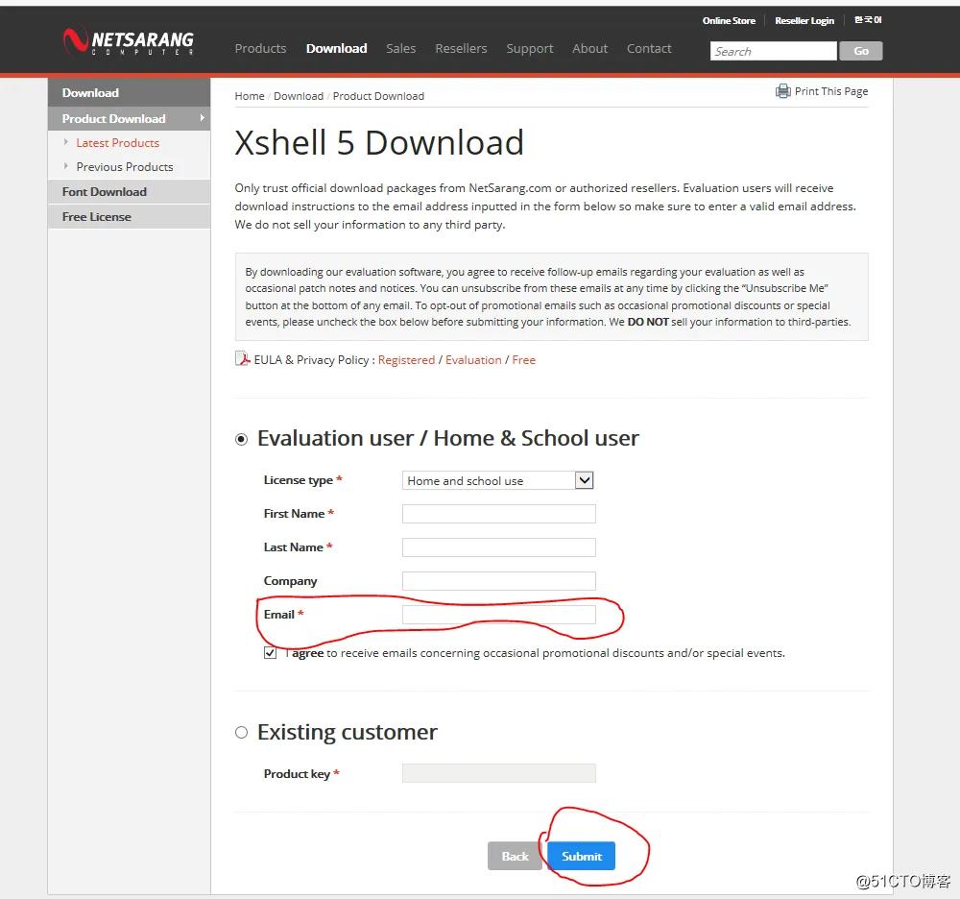Select the Existing customer radio button
Screen dimensions: 960x899
pos(242,733)
